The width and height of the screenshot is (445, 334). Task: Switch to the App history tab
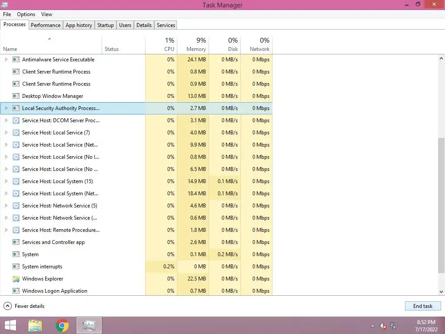click(x=79, y=25)
